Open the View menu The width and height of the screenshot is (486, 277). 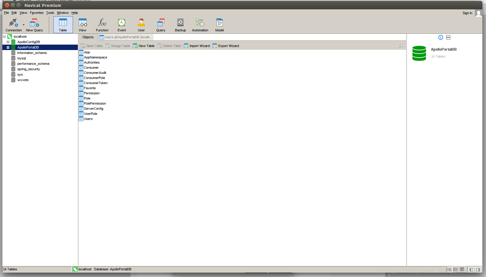click(x=23, y=13)
